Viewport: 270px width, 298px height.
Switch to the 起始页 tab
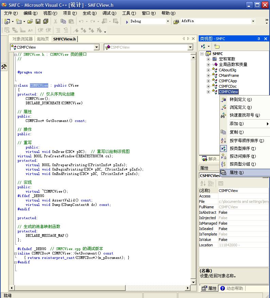(x=43, y=39)
